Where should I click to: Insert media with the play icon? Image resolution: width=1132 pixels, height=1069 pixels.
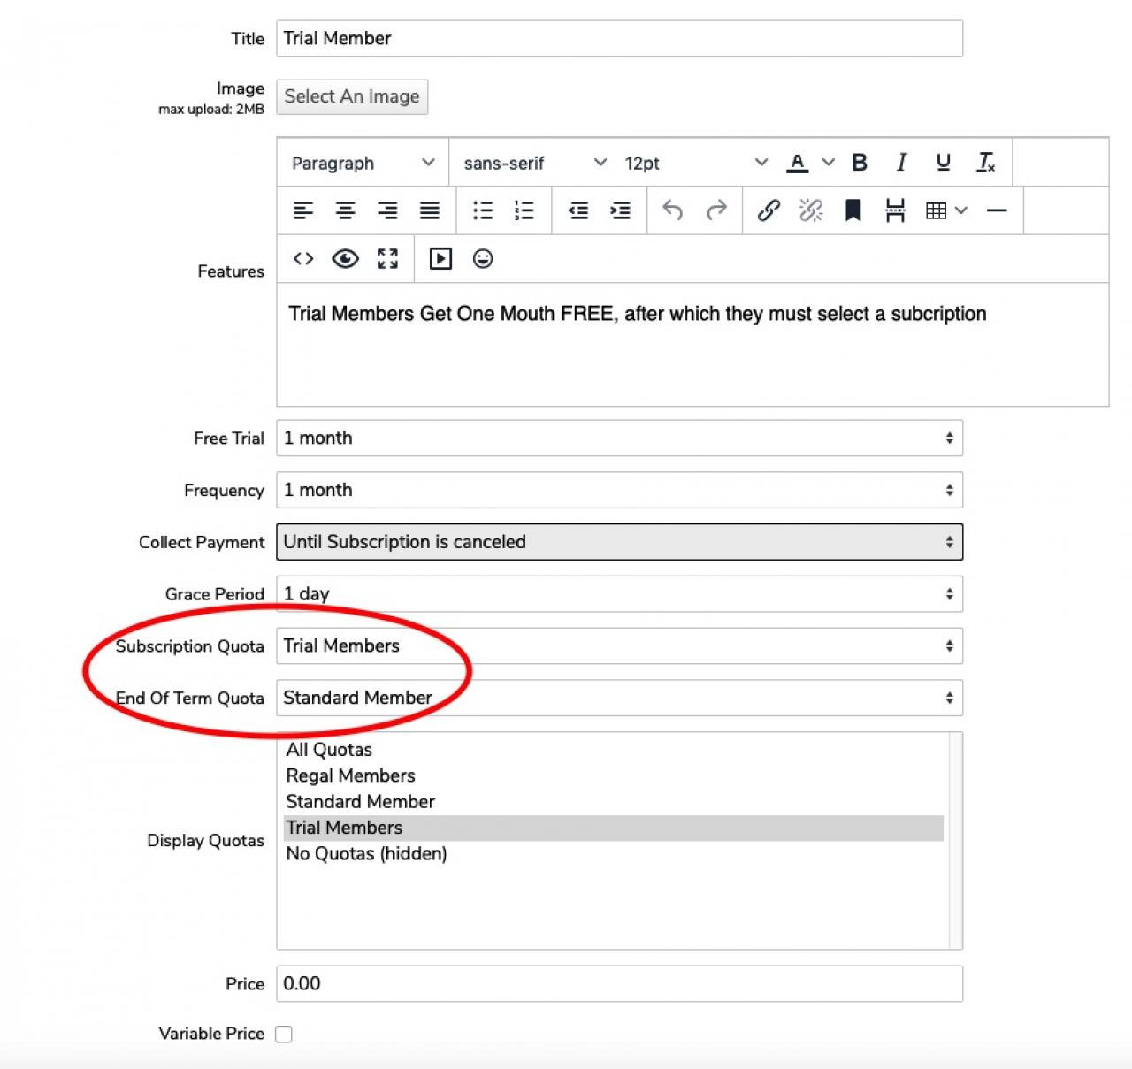point(440,258)
